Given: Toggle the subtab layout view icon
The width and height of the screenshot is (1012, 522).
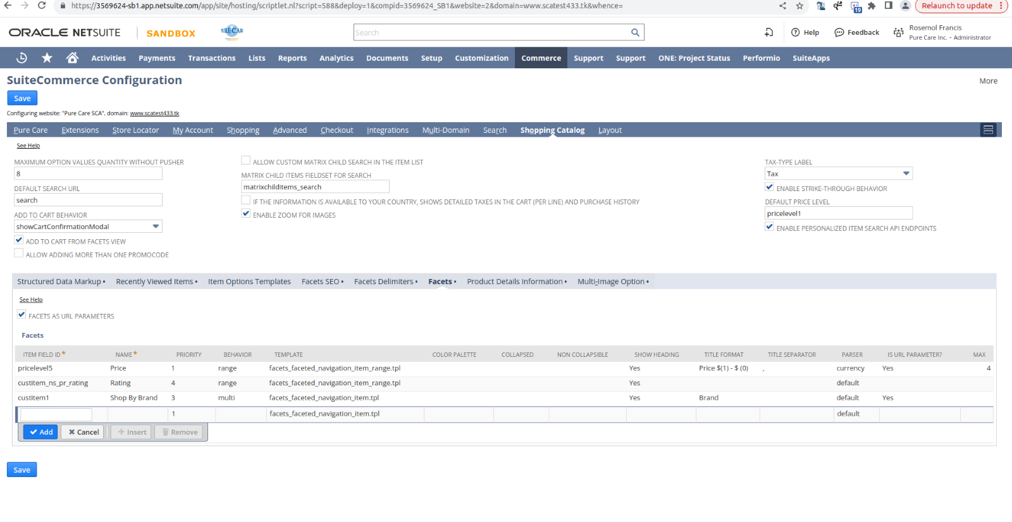Looking at the screenshot, I should tap(988, 130).
